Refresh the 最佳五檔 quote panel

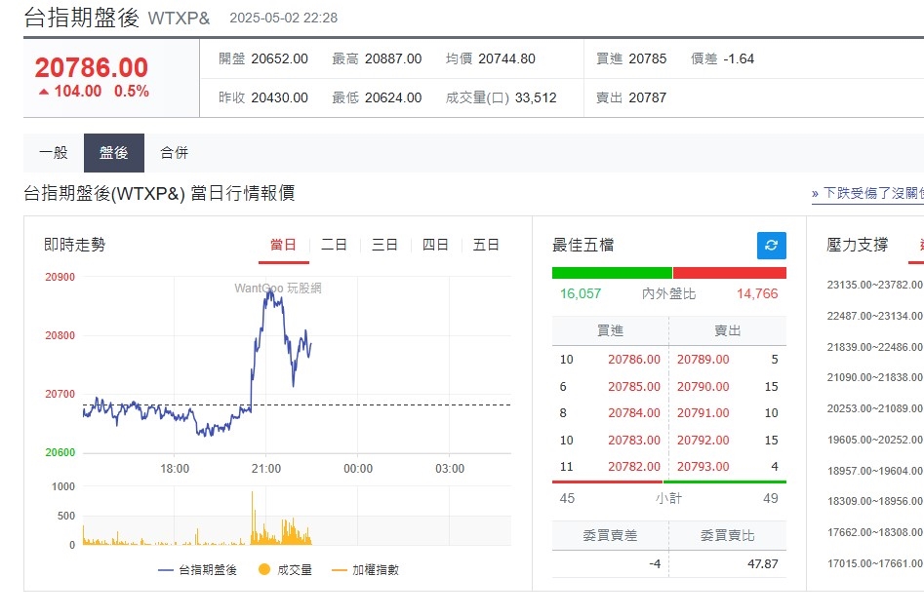770,246
